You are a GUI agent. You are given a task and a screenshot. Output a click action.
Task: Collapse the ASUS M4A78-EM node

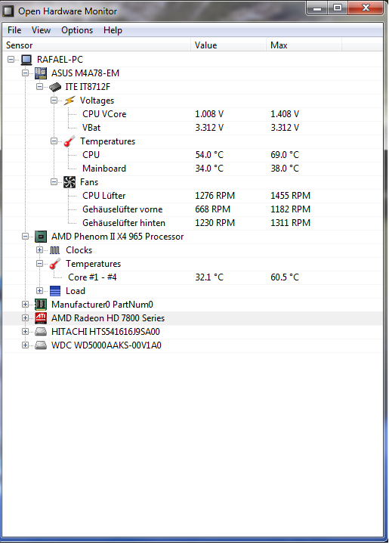[x=26, y=73]
